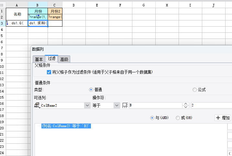This screenshot has height=156, width=232.
Task: Select the 与(AND) radio button
Action: coord(152,118)
